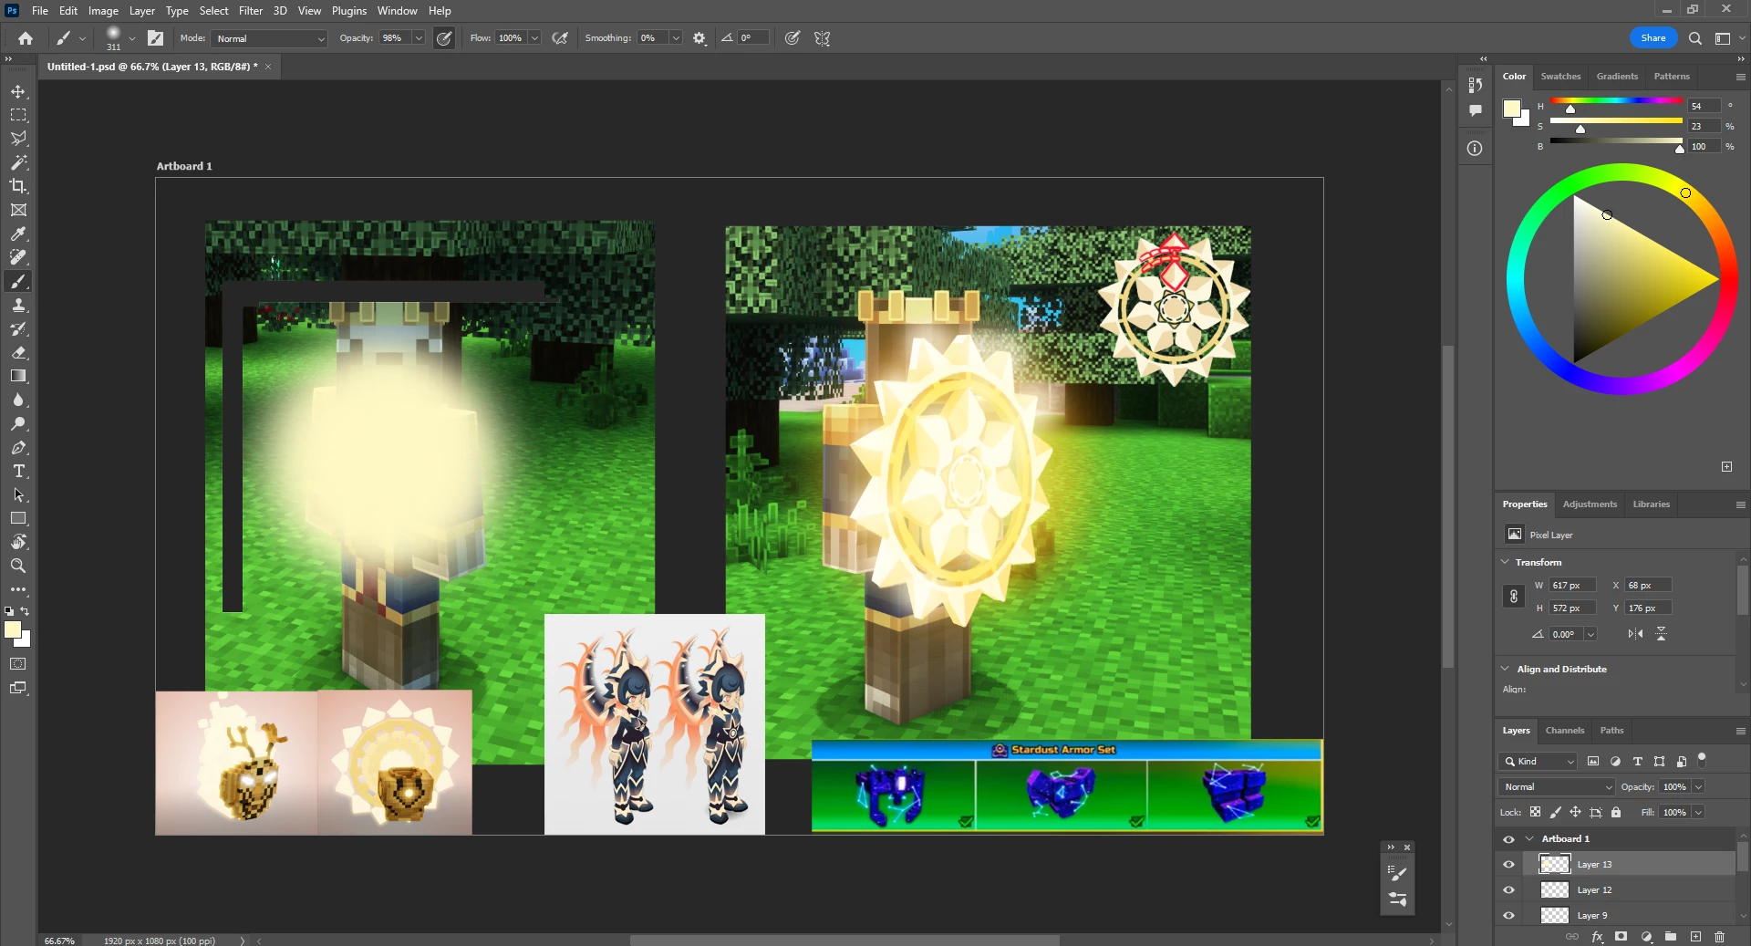Toggle lock position
Image resolution: width=1751 pixels, height=946 pixels.
(x=1575, y=812)
